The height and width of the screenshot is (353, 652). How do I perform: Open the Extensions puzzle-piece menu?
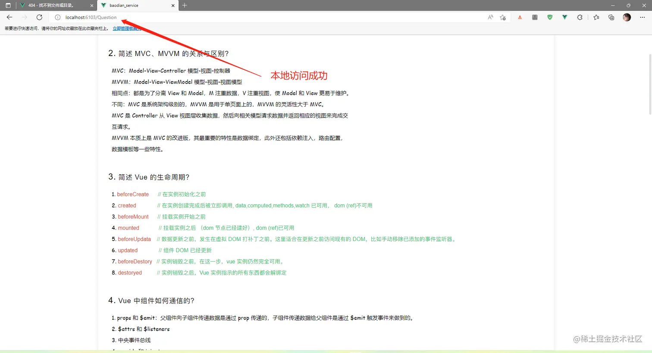[580, 17]
